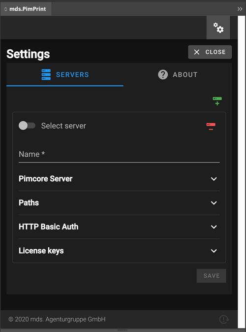Expand the License keys chevron
246x332 pixels.
pyautogui.click(x=214, y=251)
